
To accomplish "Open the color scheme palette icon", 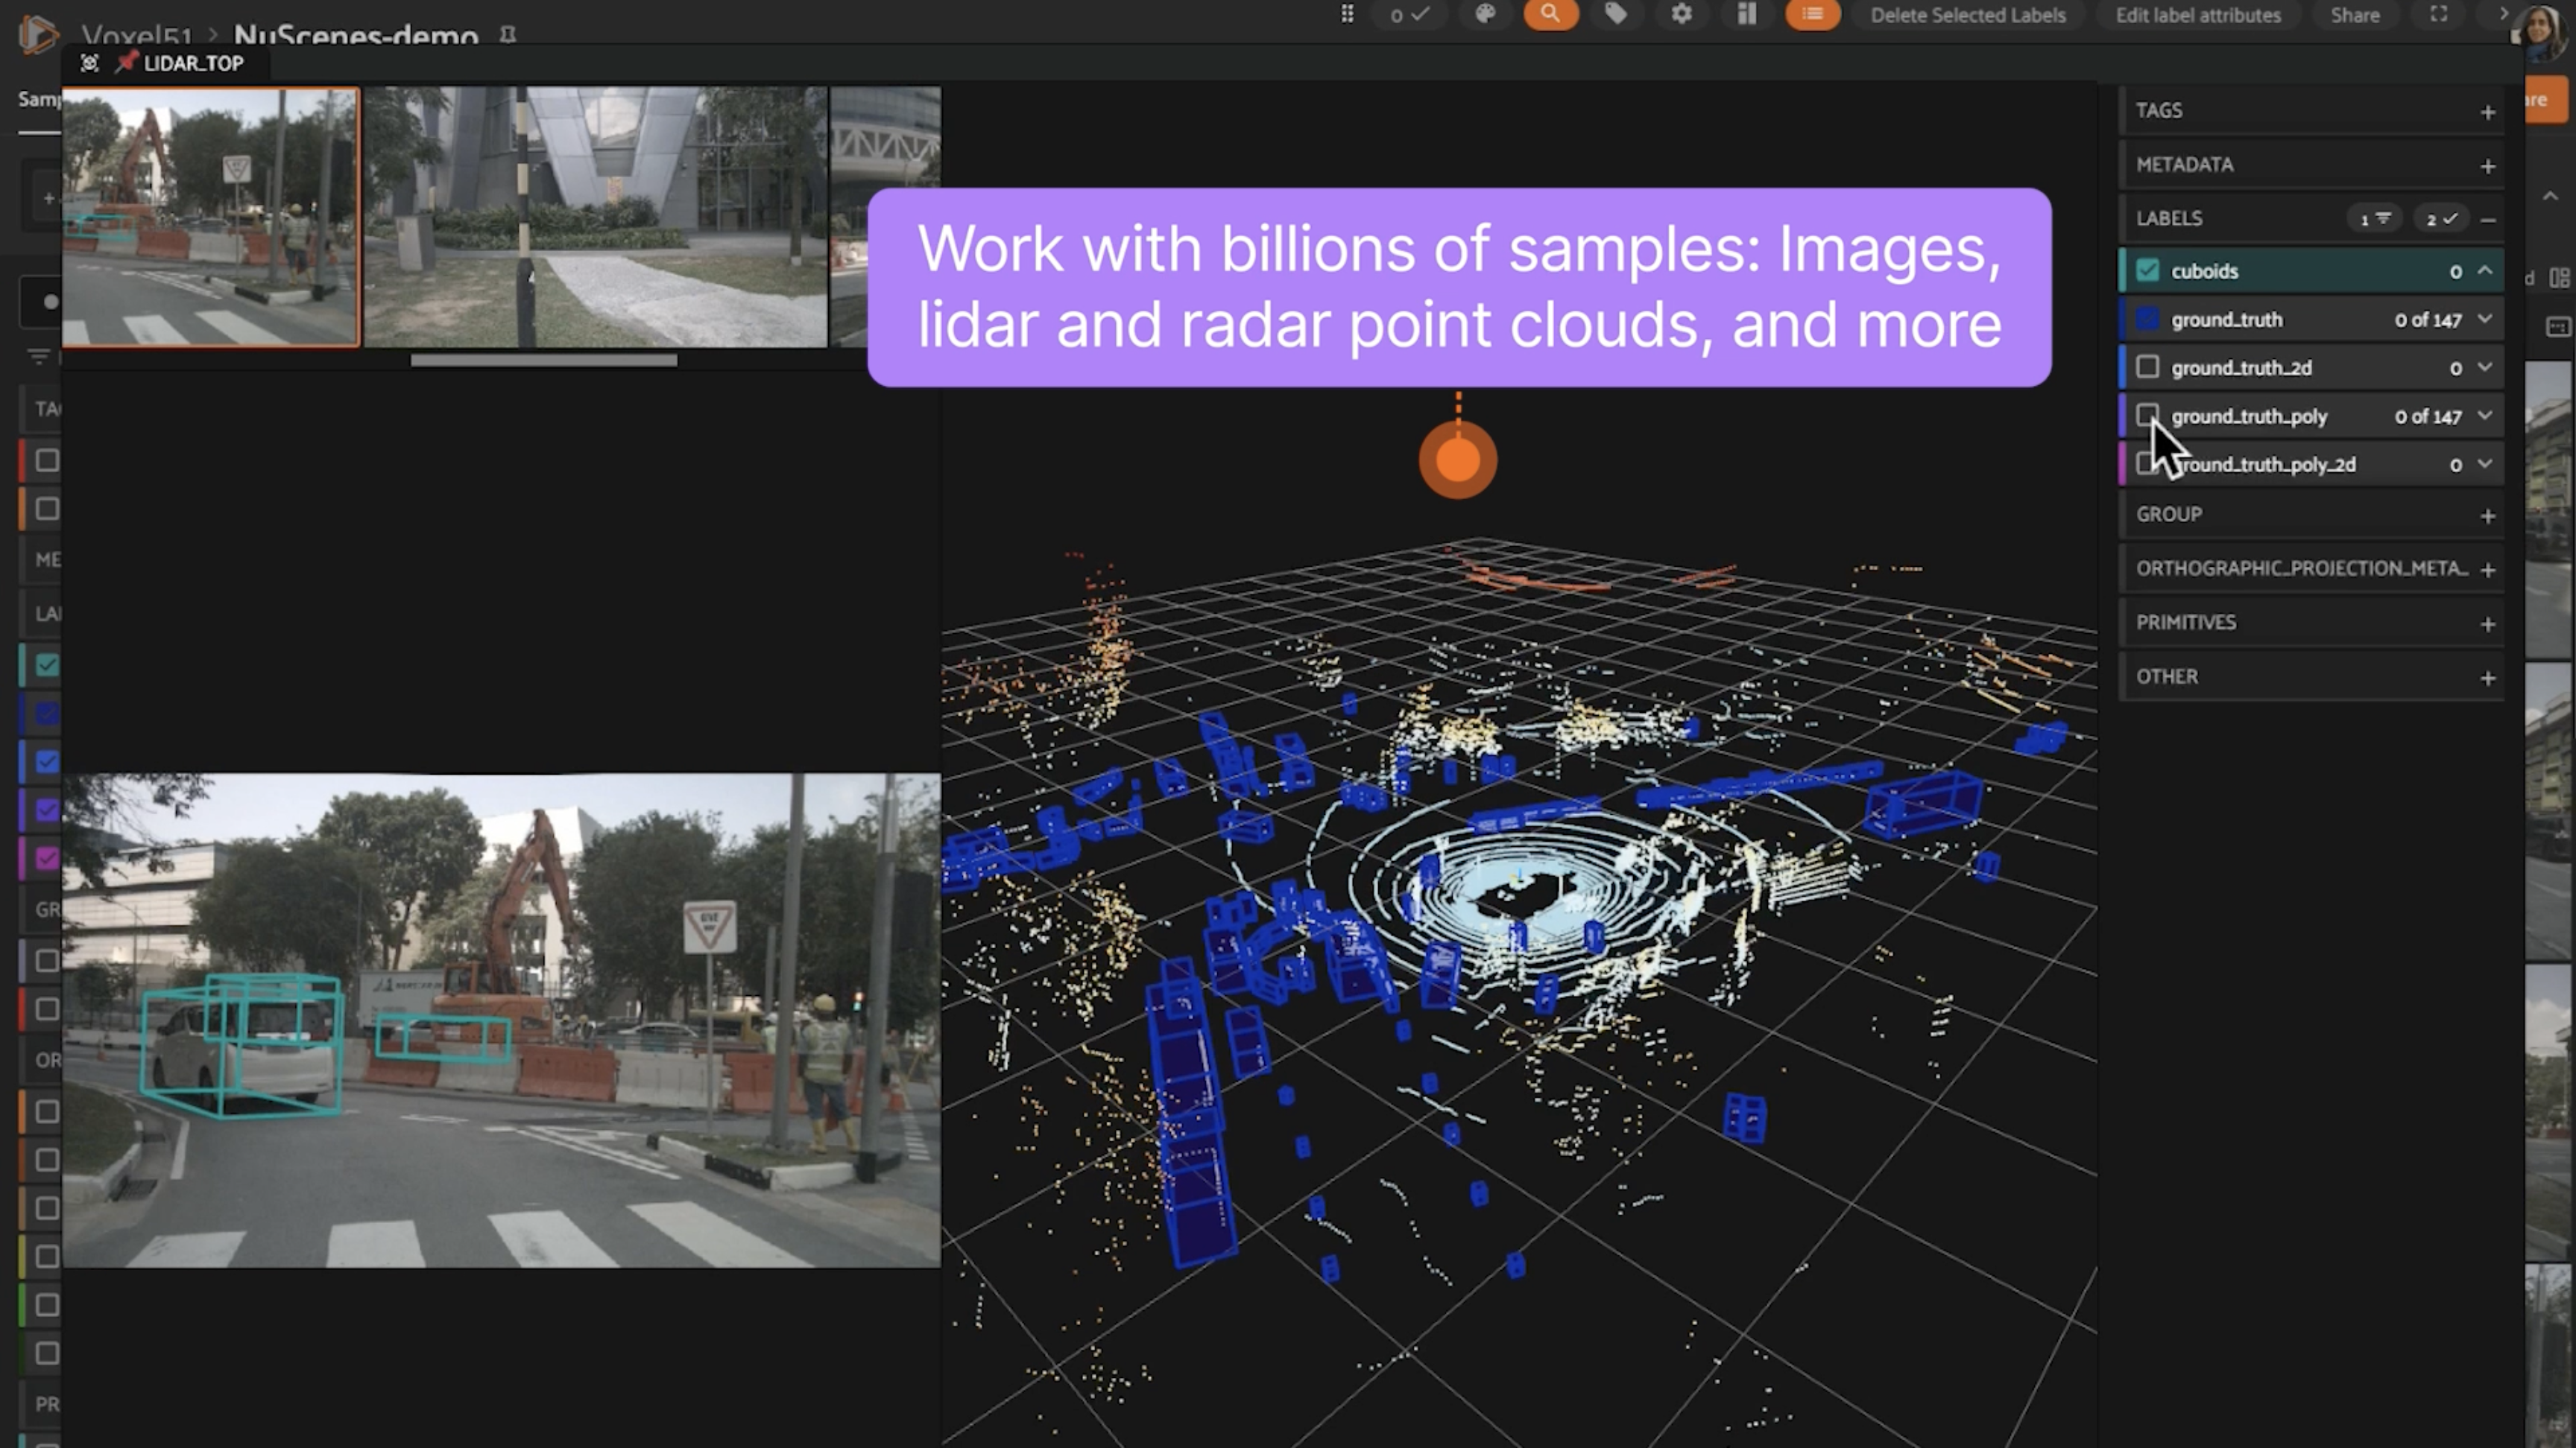I will pos(1485,14).
